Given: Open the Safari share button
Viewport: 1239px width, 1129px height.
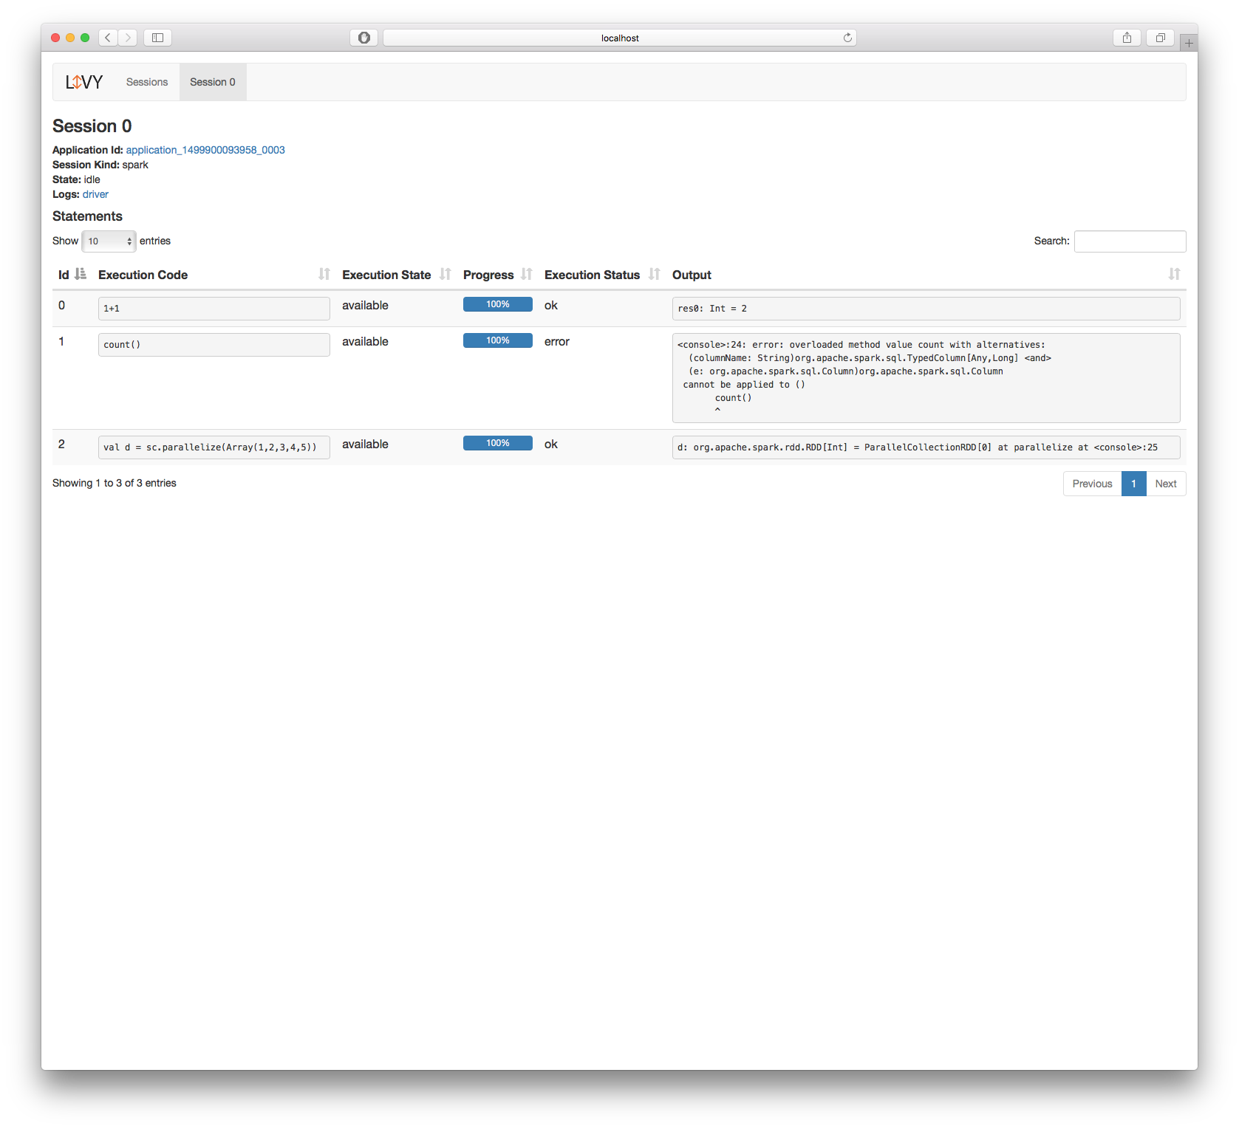Looking at the screenshot, I should point(1127,38).
